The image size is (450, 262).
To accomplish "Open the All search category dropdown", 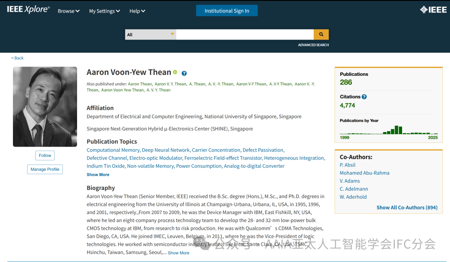I will (x=150, y=35).
